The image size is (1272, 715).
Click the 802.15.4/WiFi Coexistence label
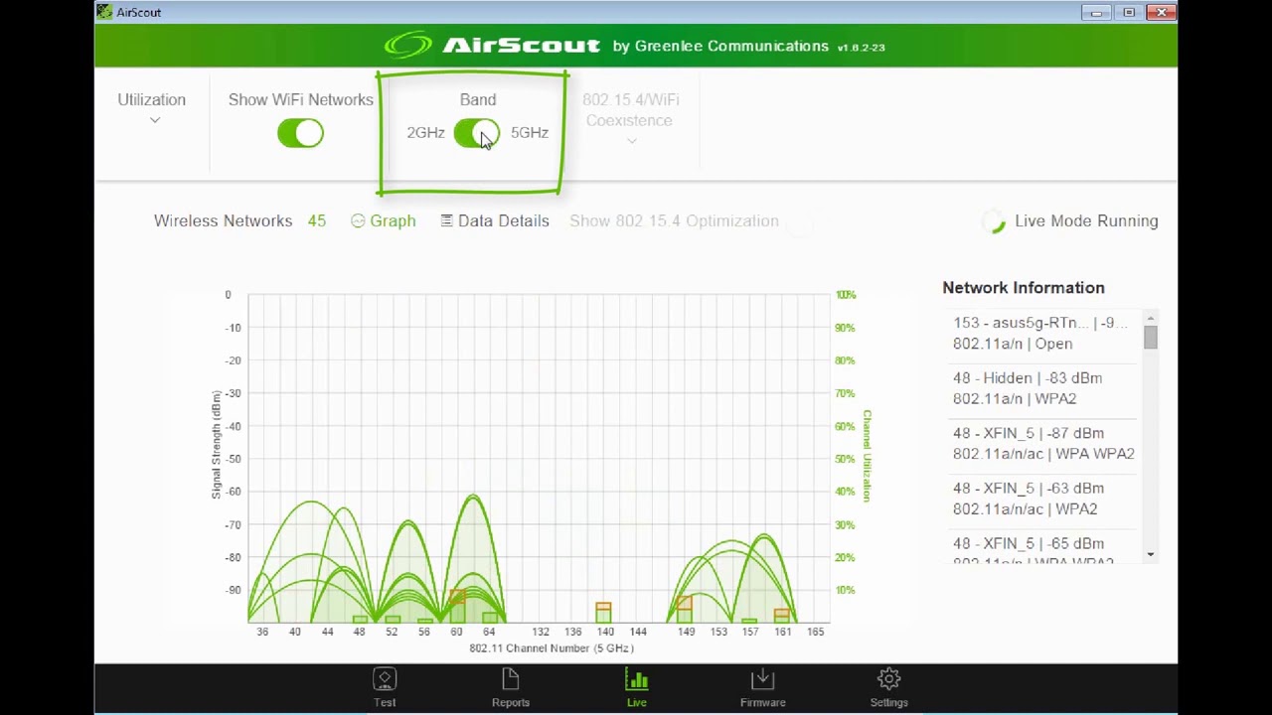click(630, 110)
